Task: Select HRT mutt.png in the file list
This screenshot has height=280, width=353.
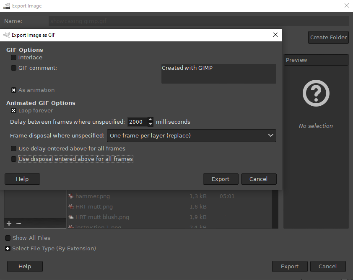Action: [x=169, y=206]
